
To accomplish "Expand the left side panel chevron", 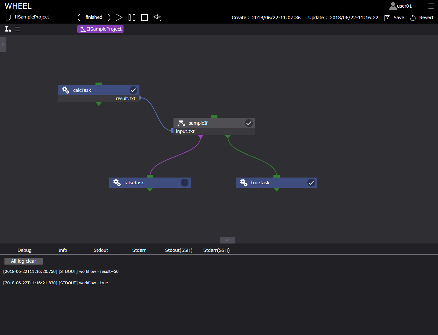I will 3,45.
